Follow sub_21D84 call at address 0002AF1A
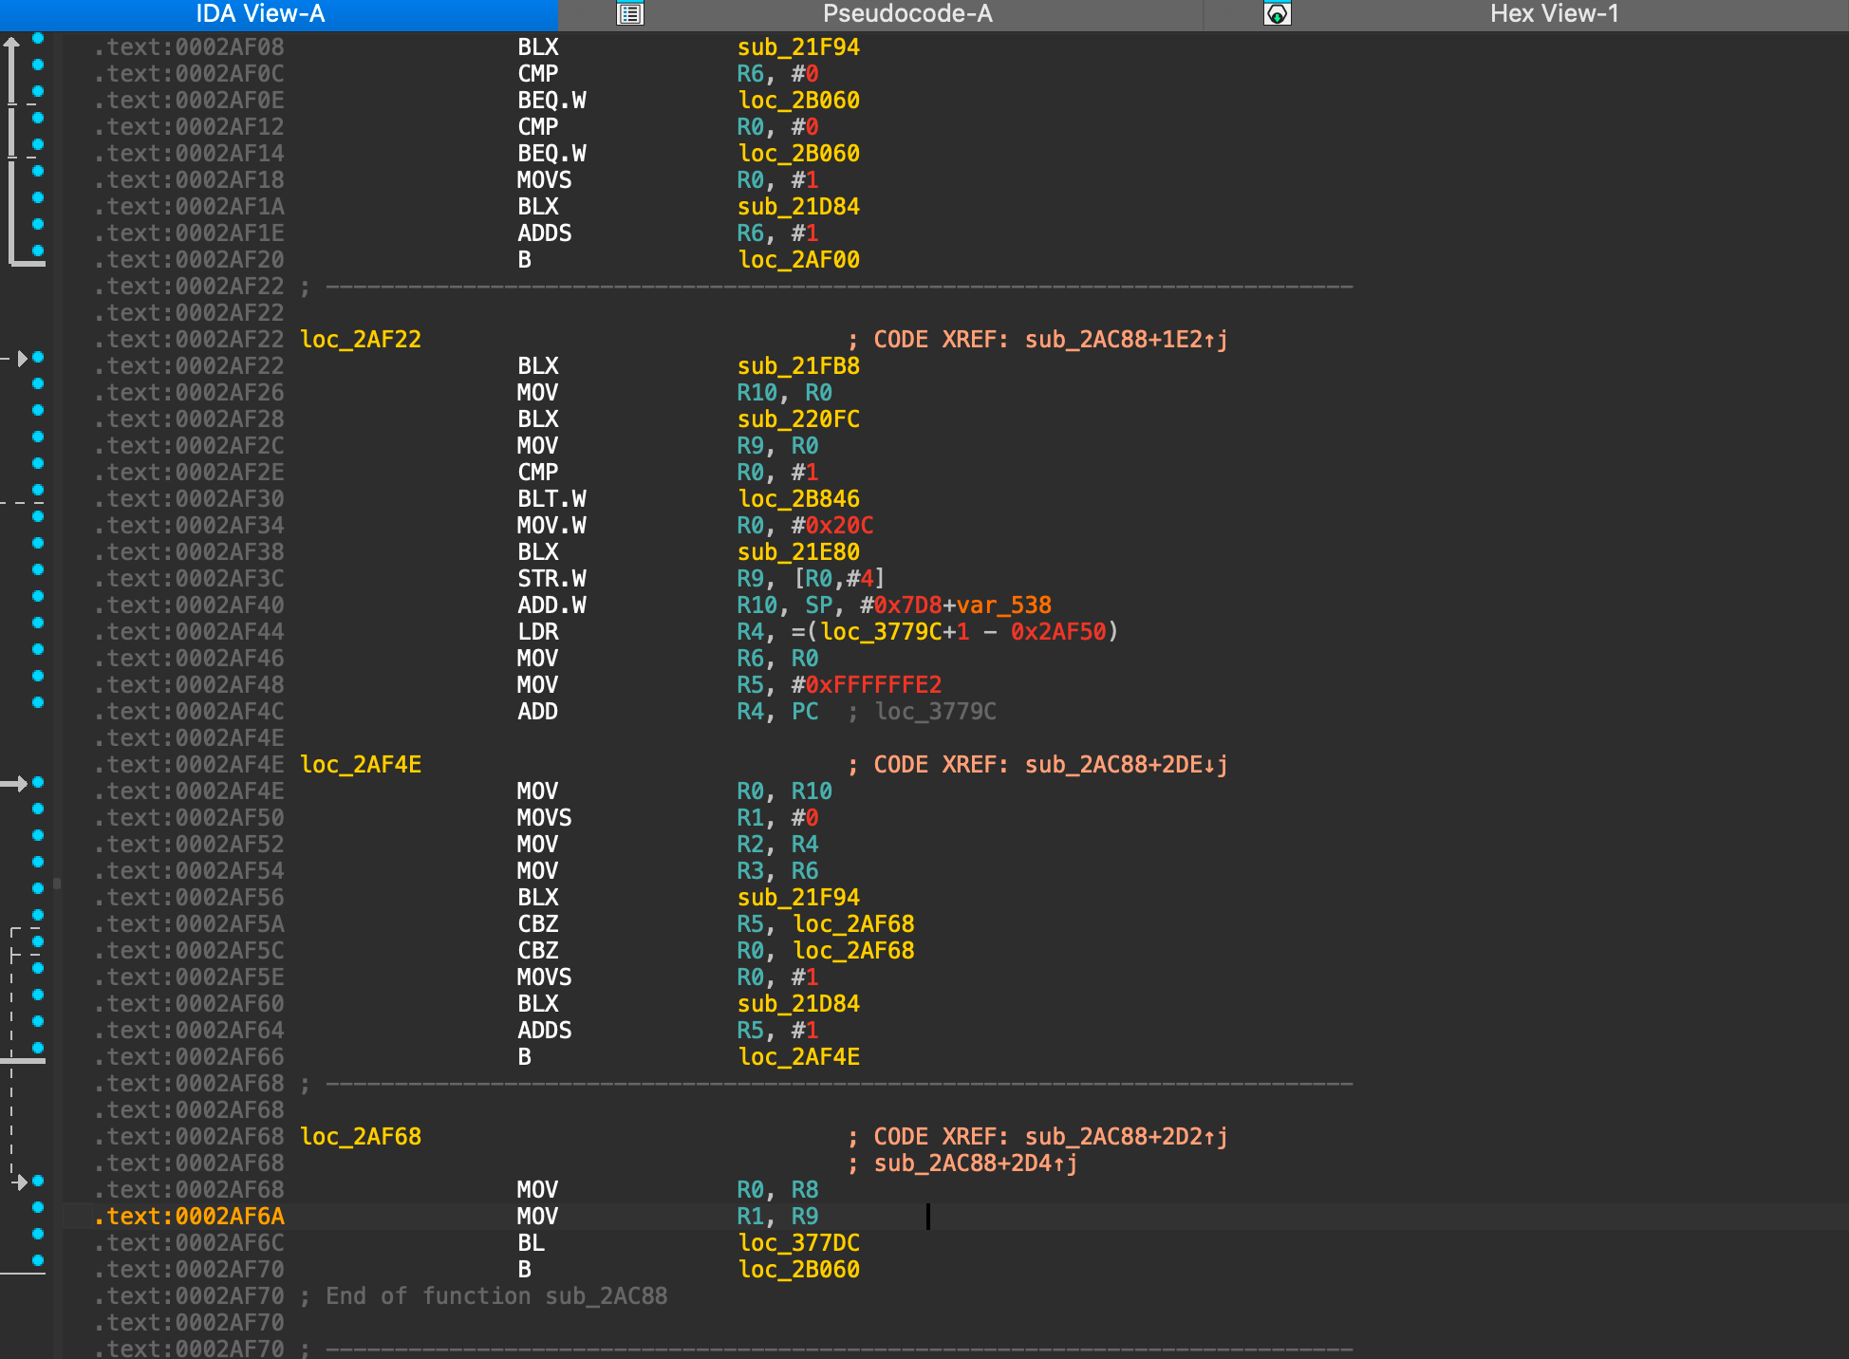Image resolution: width=1849 pixels, height=1359 pixels. point(798,206)
